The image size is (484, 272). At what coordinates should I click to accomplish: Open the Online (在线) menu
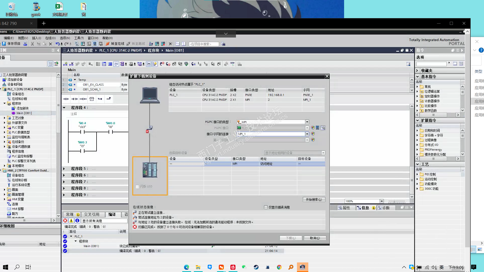[50, 38]
